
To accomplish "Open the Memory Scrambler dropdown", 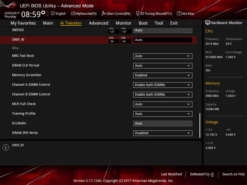I will (163, 75).
